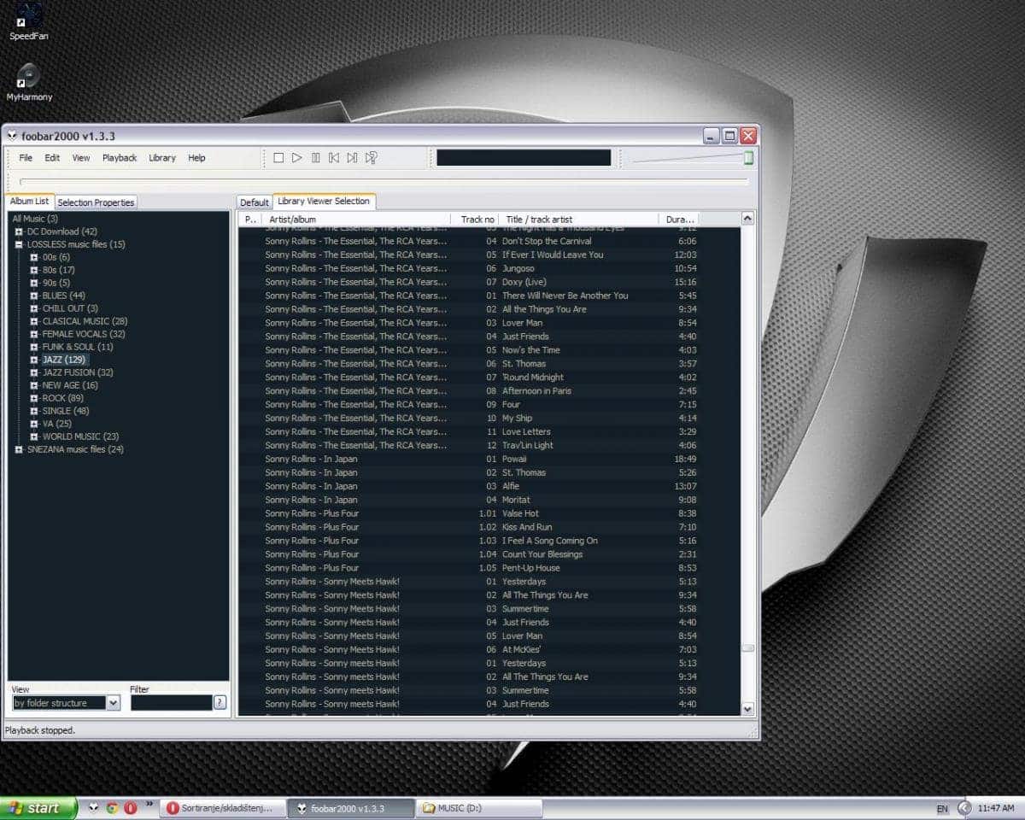Start playback with the Play button
Image resolution: width=1025 pixels, height=820 pixels.
tap(296, 158)
